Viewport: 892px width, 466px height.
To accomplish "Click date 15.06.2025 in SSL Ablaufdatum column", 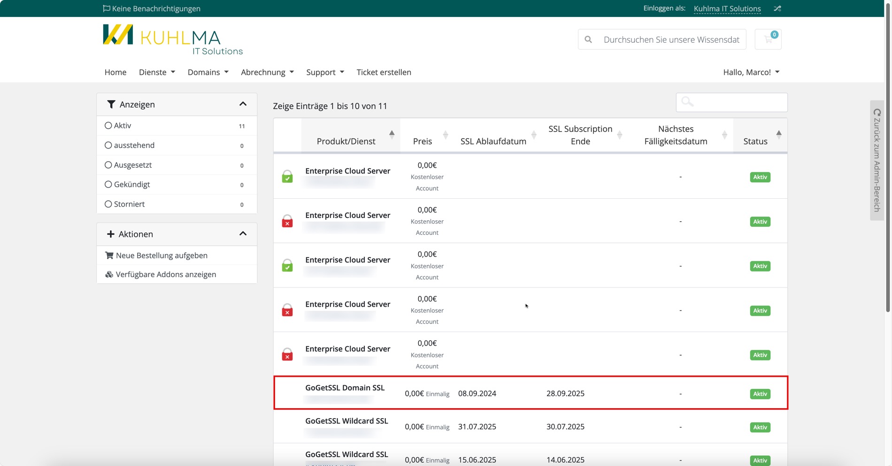I will (477, 459).
